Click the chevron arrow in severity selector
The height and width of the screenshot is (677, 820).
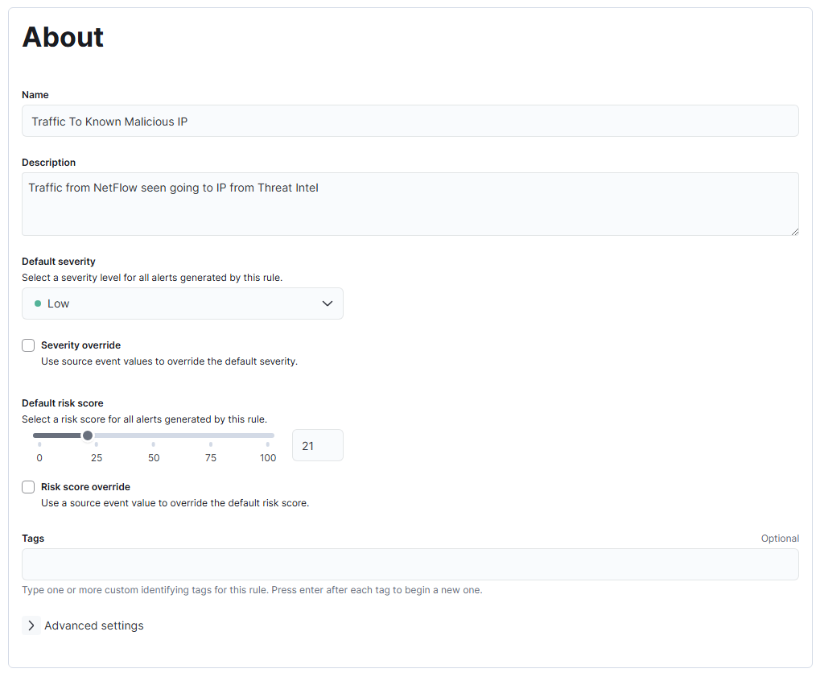tap(328, 303)
